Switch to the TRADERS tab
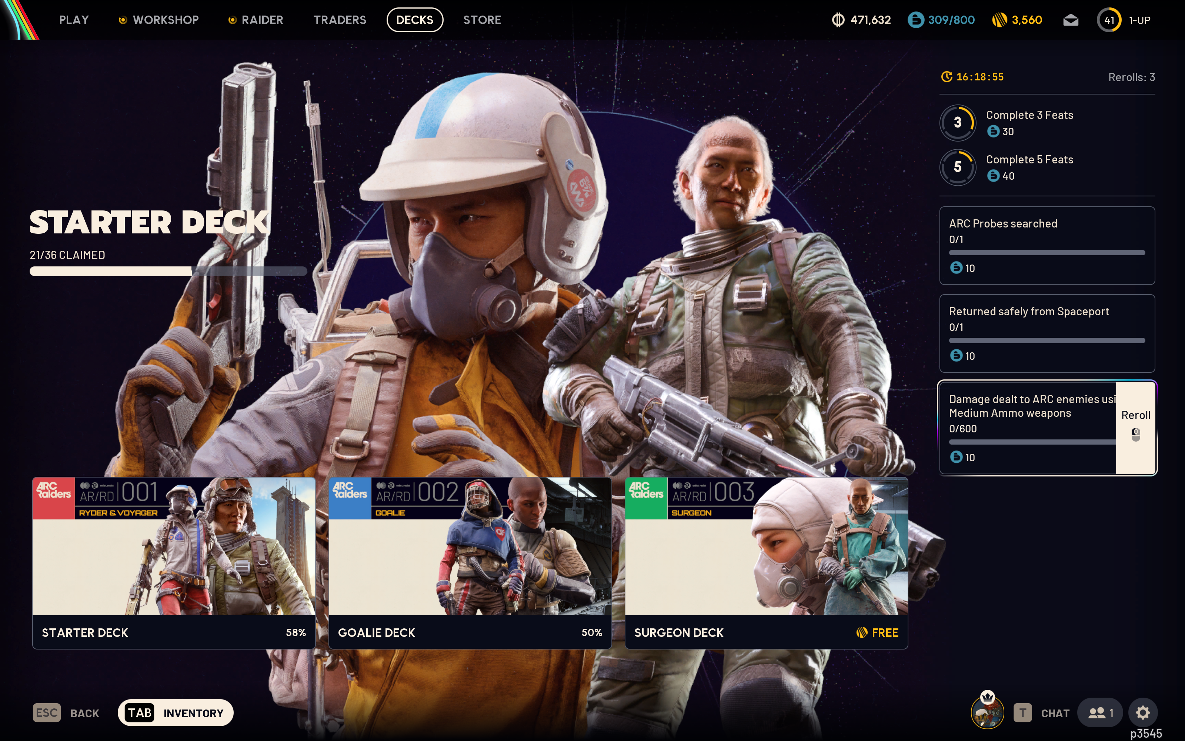The width and height of the screenshot is (1185, 741). click(340, 20)
